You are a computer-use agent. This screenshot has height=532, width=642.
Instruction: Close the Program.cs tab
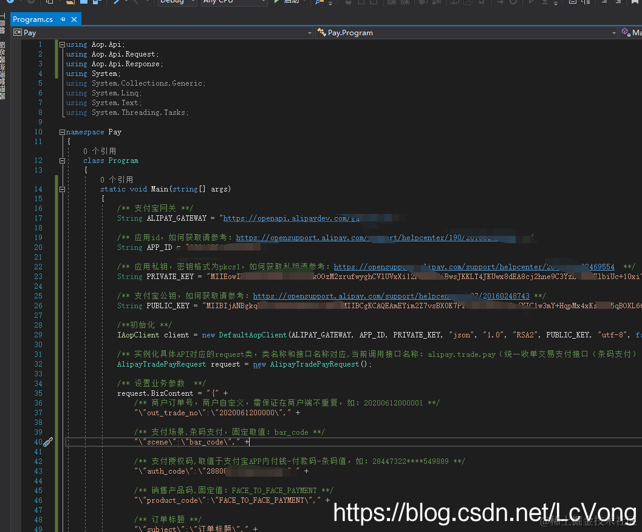click(74, 19)
